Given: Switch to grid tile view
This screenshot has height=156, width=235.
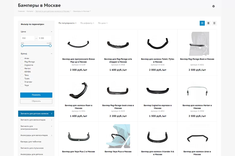Looking at the screenshot, I should 202,23.
